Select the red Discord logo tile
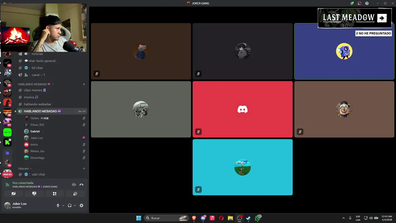396x223 pixels. (x=243, y=109)
